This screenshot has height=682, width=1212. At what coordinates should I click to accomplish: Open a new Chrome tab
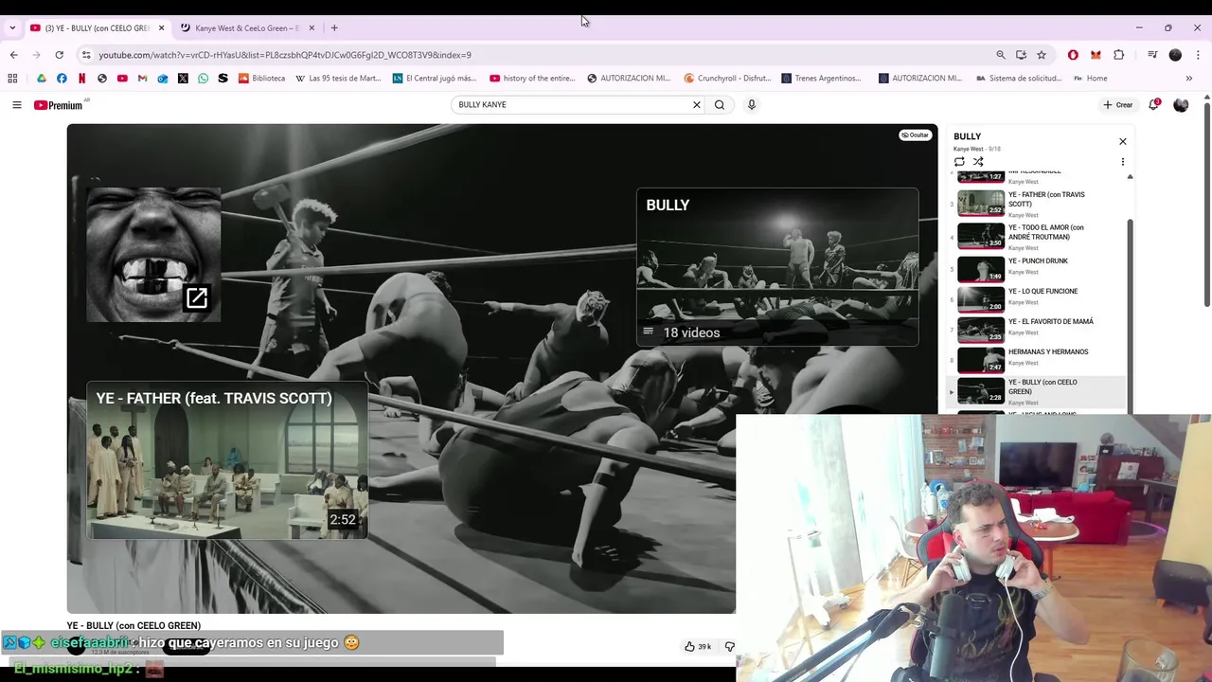(x=334, y=28)
